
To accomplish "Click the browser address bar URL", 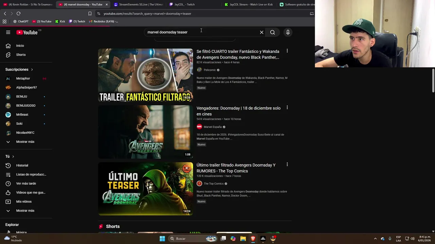I will coord(147,14).
